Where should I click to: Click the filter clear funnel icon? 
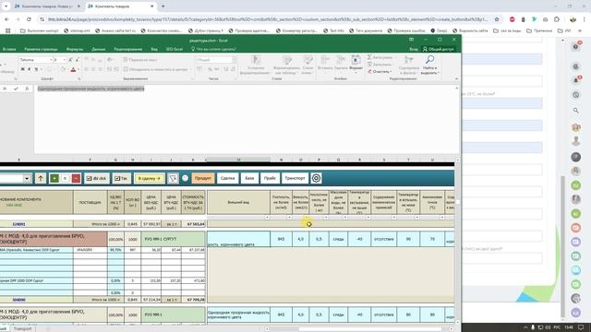click(173, 178)
